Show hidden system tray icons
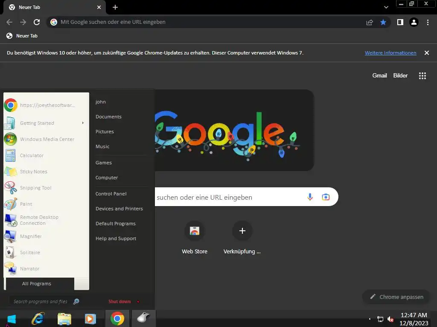This screenshot has height=327, width=437. click(370, 319)
